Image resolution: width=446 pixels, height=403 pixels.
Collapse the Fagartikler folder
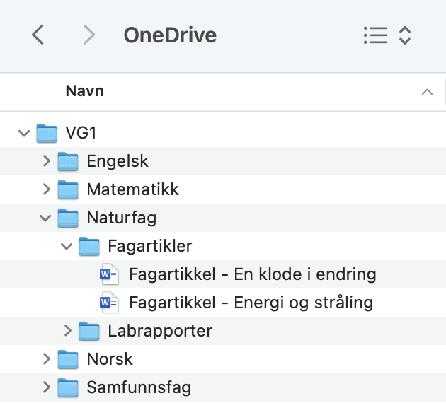pos(67,246)
